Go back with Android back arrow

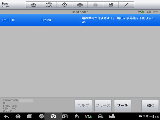pyautogui.click(x=6, y=116)
